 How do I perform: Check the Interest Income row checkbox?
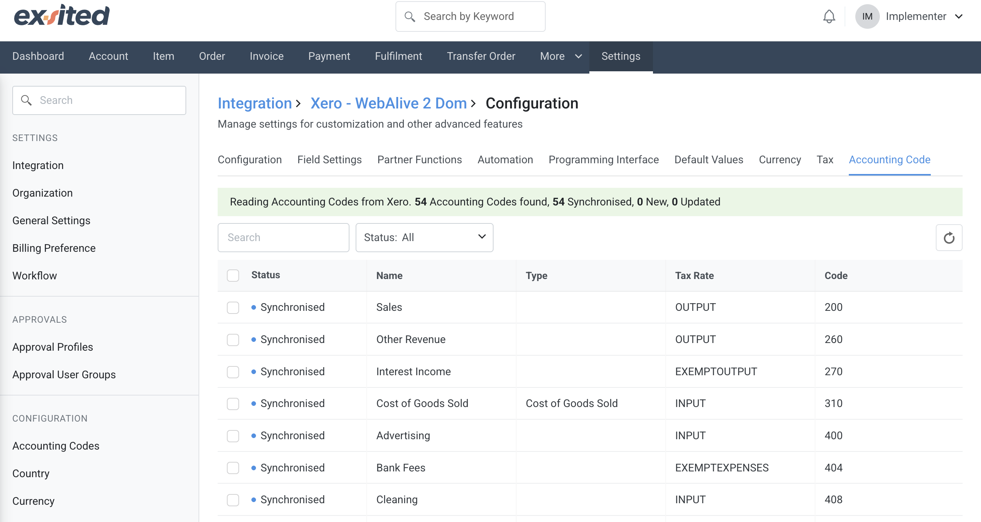coord(233,372)
